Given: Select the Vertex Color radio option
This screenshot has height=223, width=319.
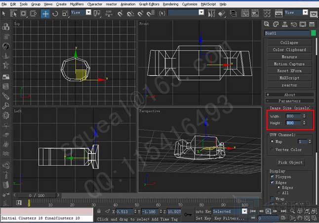Looking at the screenshot, I should click(x=272, y=150).
